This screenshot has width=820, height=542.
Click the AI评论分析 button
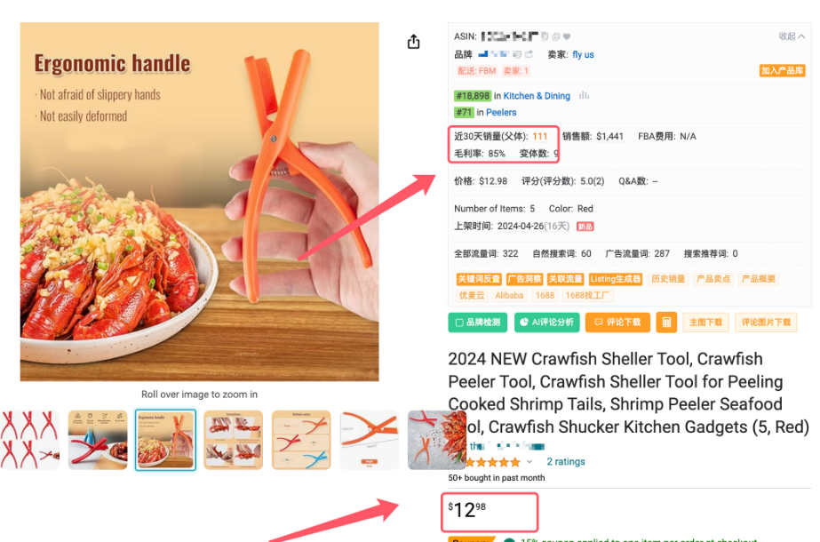tap(547, 323)
